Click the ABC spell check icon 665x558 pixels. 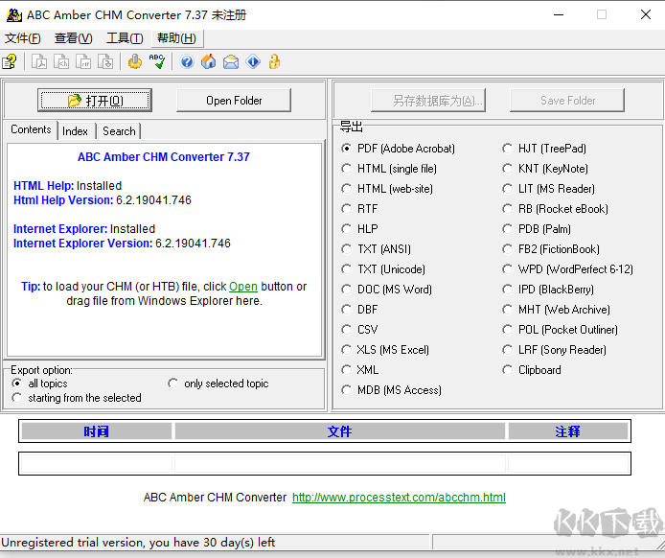(x=157, y=62)
